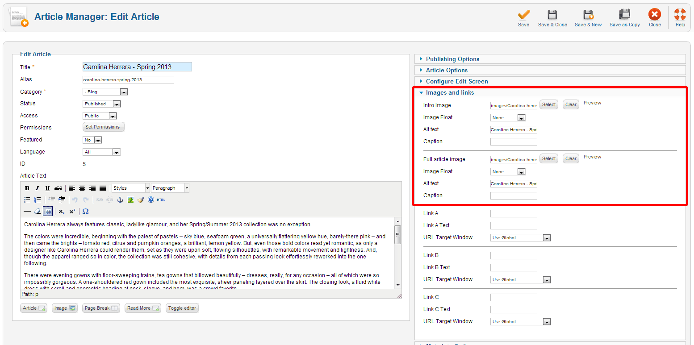Viewport: 694px width, 345px height.
Task: Click the editor help question mark icon
Action: pyautogui.click(x=151, y=200)
